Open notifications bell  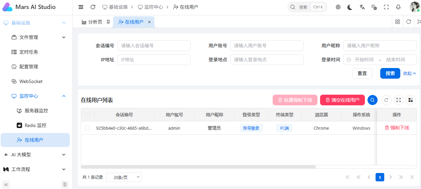(x=398, y=7)
